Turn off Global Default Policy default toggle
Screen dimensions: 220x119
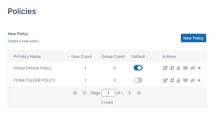(138, 68)
